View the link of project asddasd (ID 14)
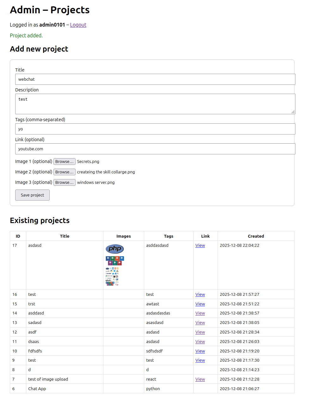 tap(200, 313)
